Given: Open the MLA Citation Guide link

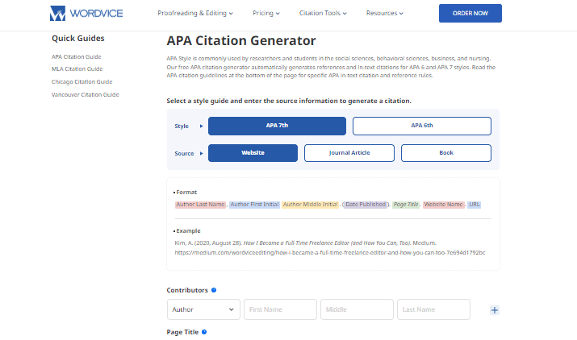Looking at the screenshot, I should click(77, 69).
